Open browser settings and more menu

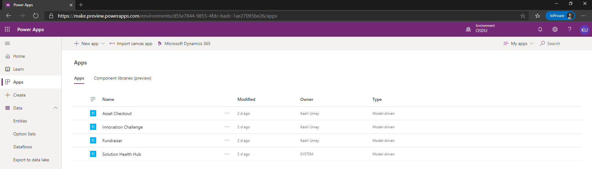coord(583,16)
